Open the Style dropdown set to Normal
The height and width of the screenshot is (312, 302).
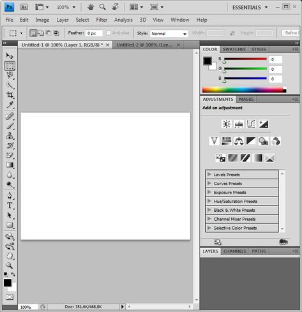click(x=169, y=34)
